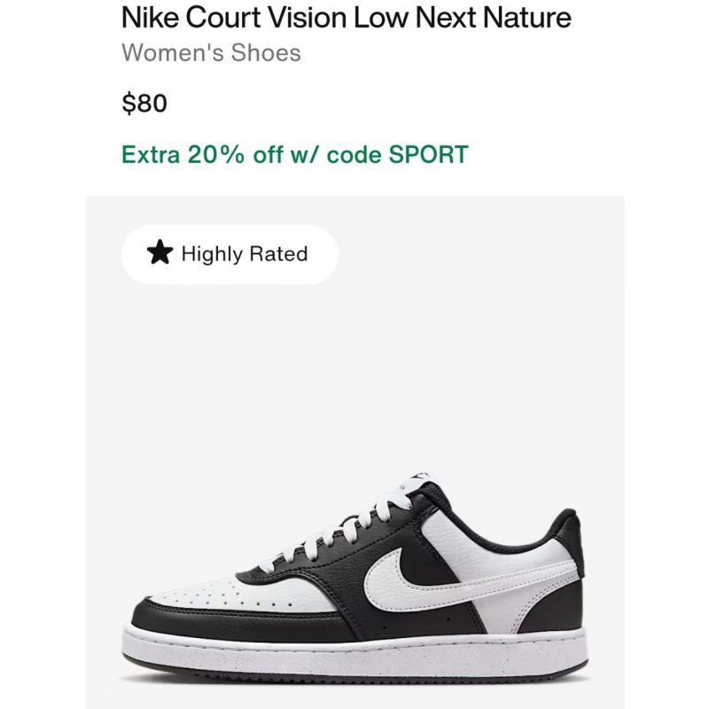Tap the Highly Rated badge
This screenshot has height=709, width=709.
[x=230, y=254]
